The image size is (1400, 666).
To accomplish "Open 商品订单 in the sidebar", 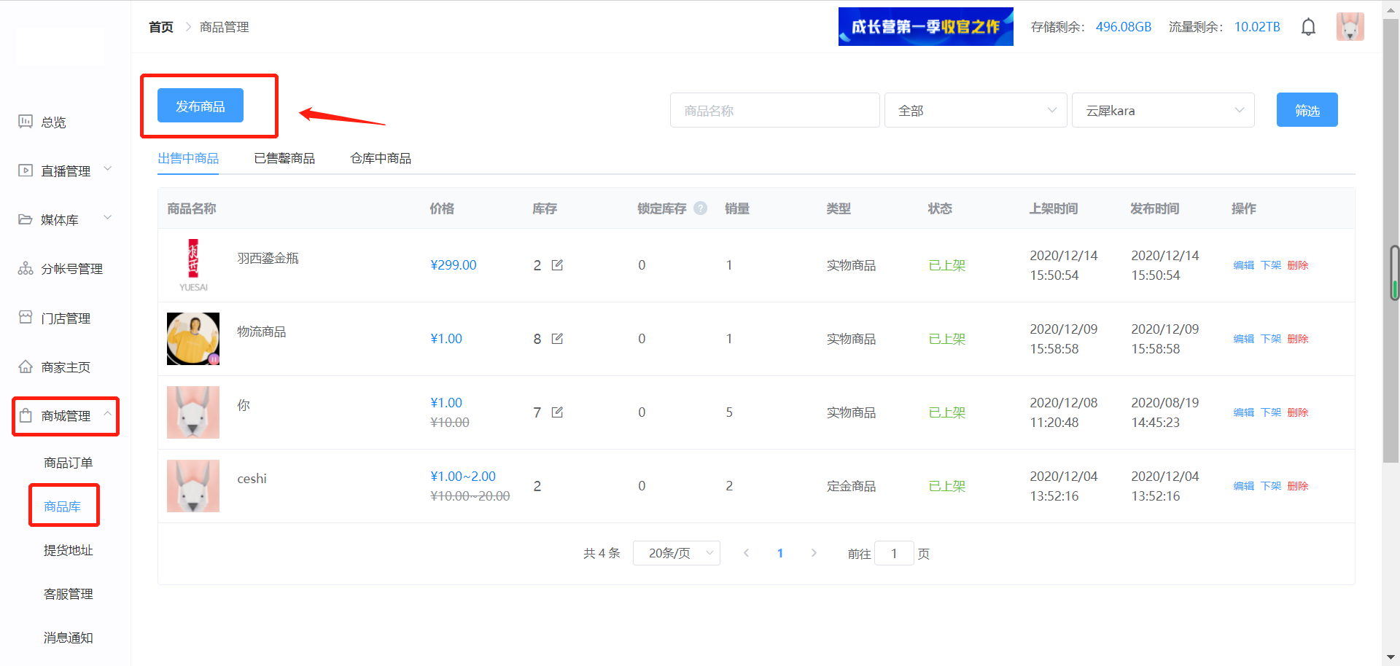I will pyautogui.click(x=68, y=463).
